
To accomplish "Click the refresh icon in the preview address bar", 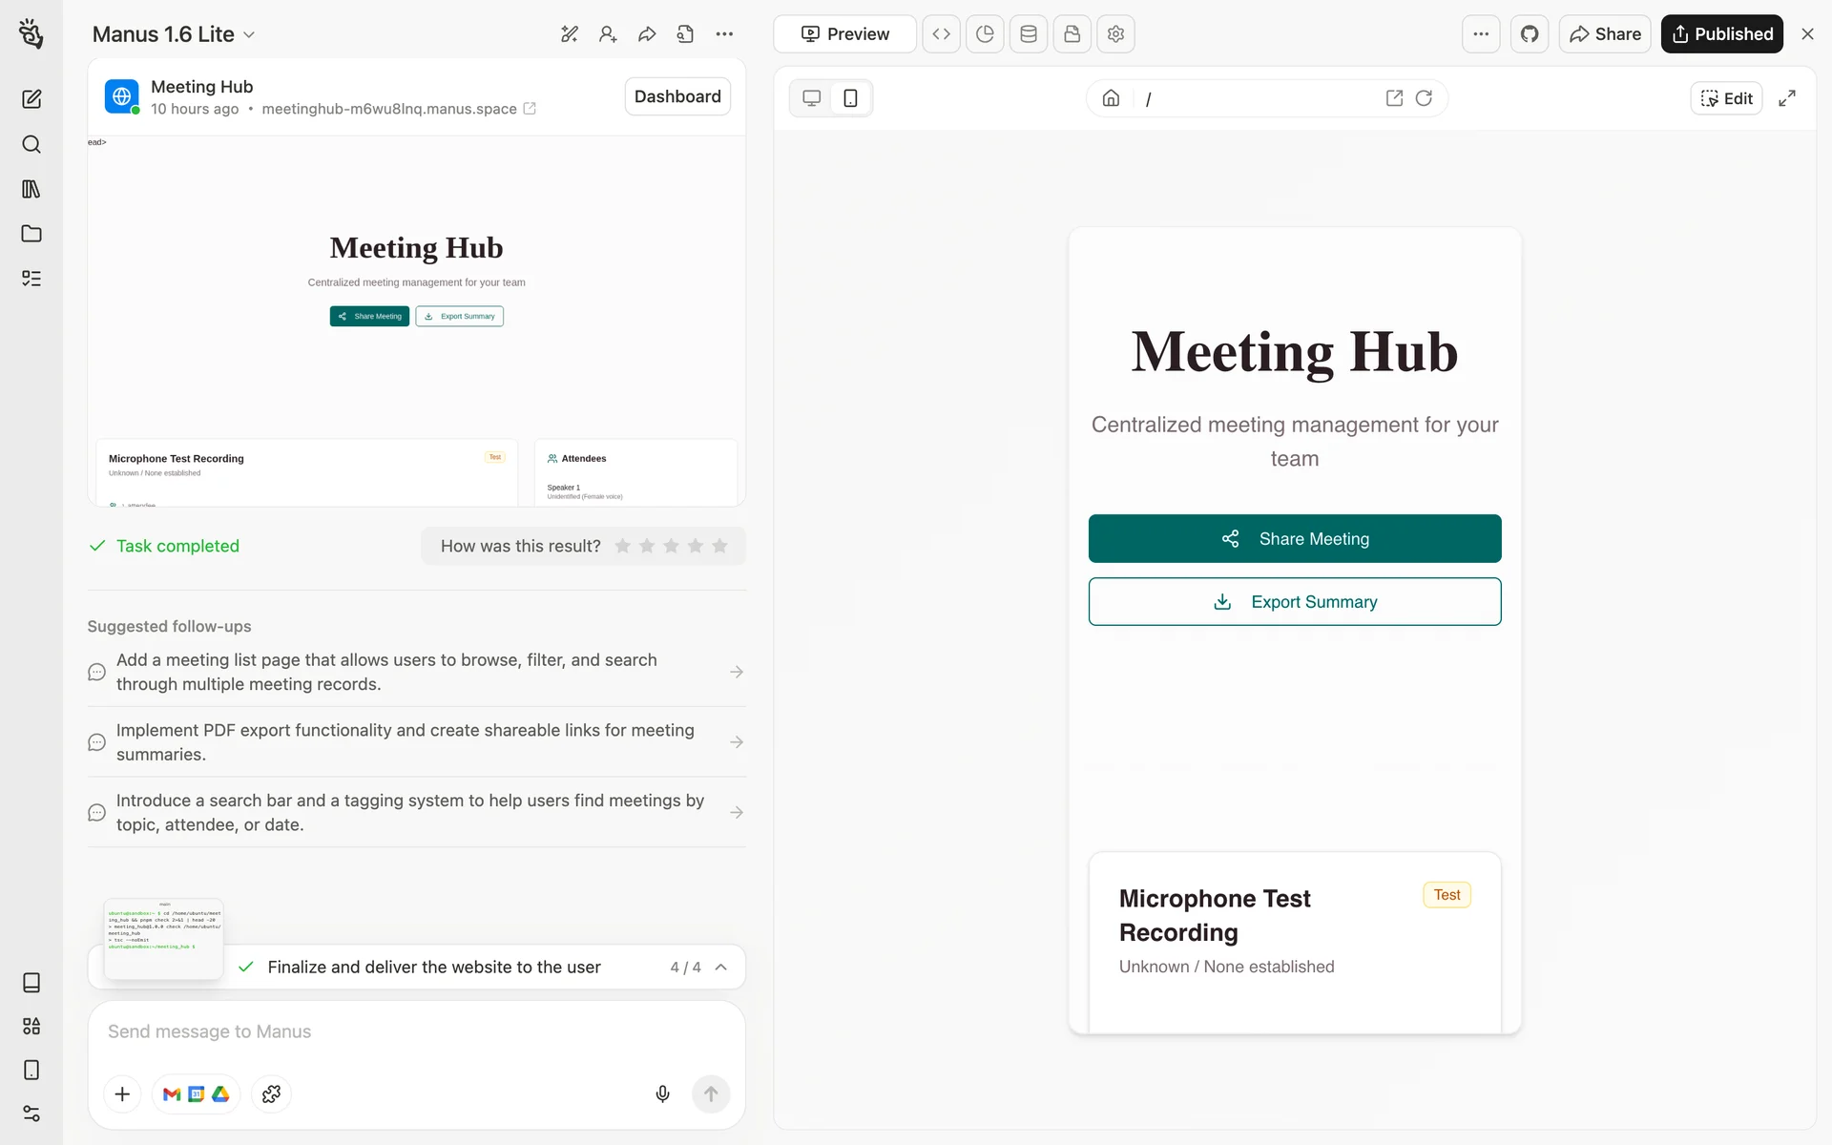I will (1424, 98).
